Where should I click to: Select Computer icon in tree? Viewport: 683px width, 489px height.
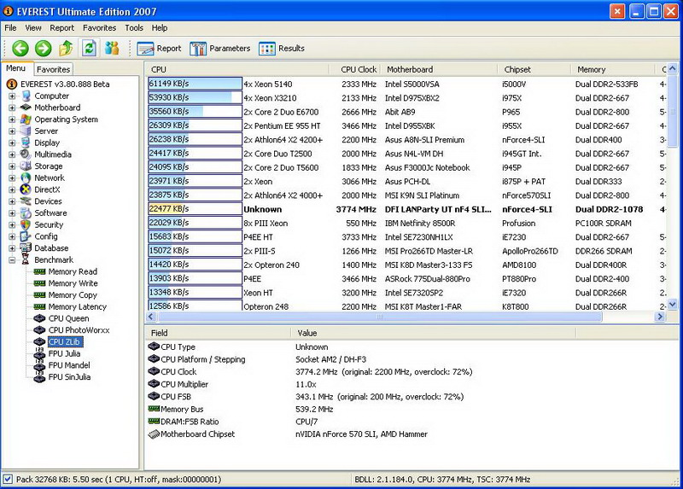pos(26,96)
